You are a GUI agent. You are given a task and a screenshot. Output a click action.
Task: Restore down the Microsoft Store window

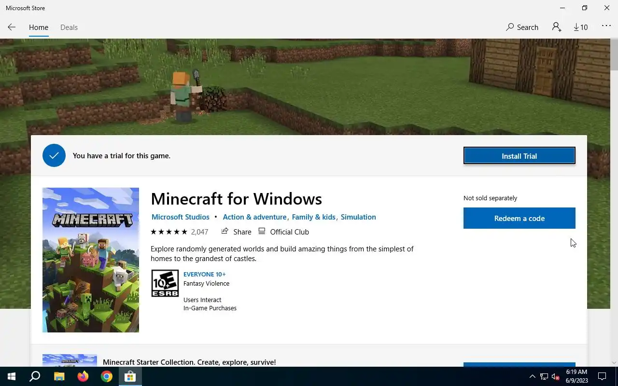tap(585, 8)
